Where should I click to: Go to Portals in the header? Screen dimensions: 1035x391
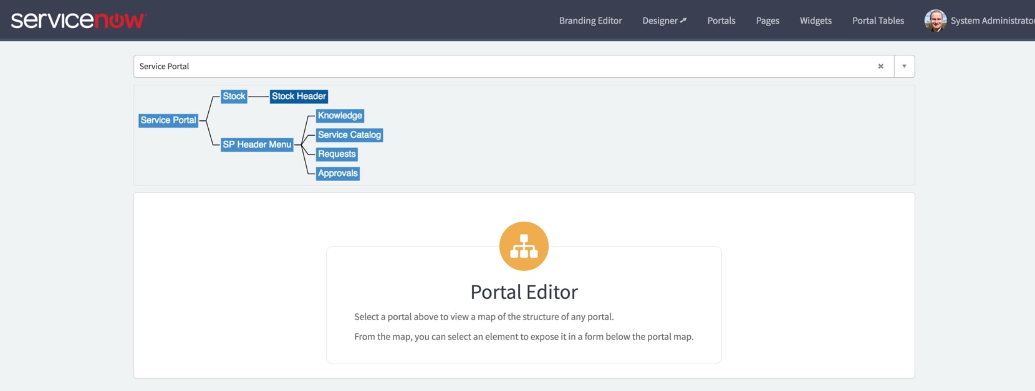tap(721, 21)
